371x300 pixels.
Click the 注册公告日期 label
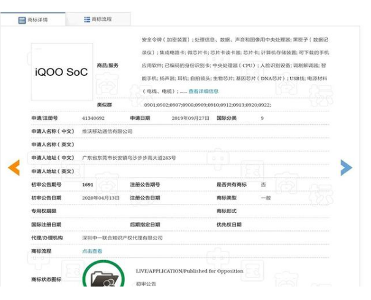(145, 198)
